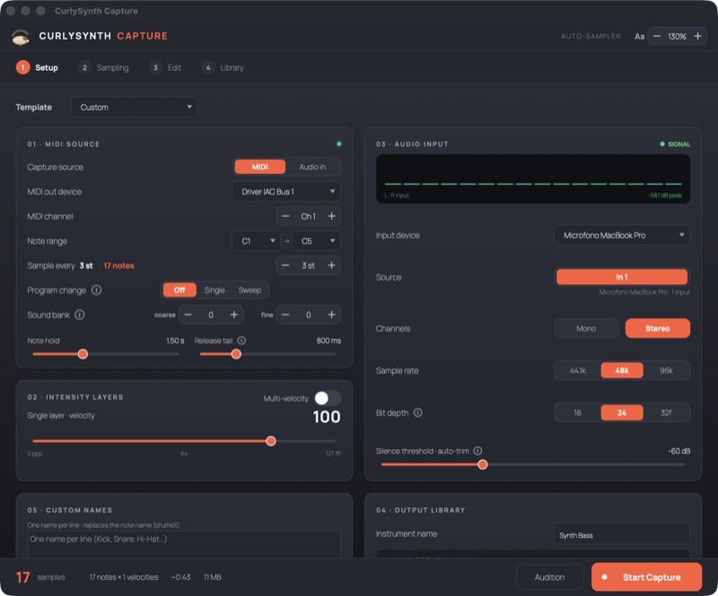718x596 pixels.
Task: Click the '17 notes' orange text
Action: [118, 266]
